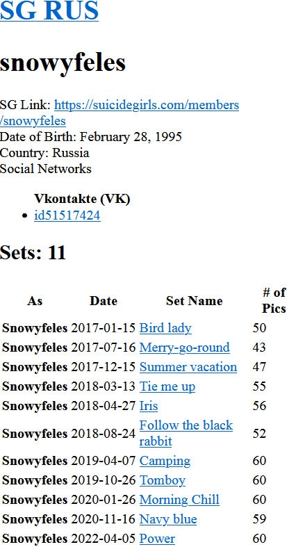Open the Navy blue set link
Image resolution: width=287 pixels, height=547 pixels.
click(168, 519)
